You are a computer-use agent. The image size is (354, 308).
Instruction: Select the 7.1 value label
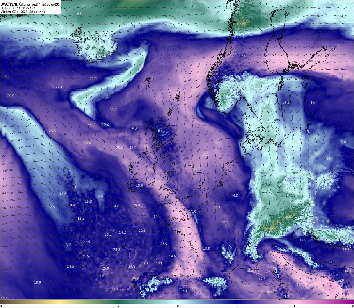85,5
